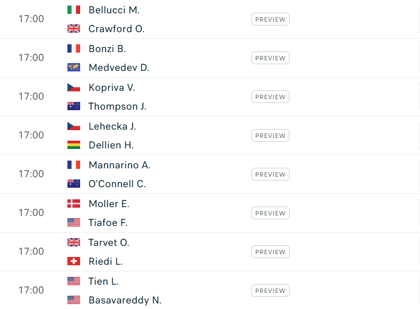Click the Swiss flag beside Riedi L.
This screenshot has height=309, width=420.
click(x=73, y=261)
